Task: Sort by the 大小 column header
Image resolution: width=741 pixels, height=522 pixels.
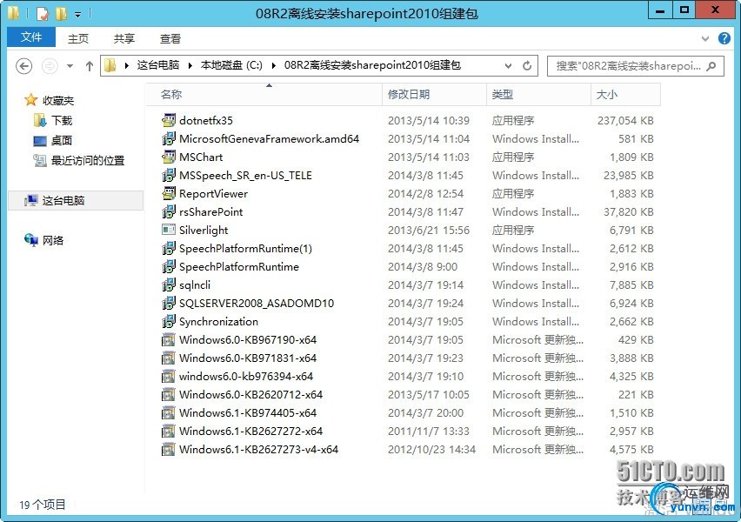Action: (625, 95)
